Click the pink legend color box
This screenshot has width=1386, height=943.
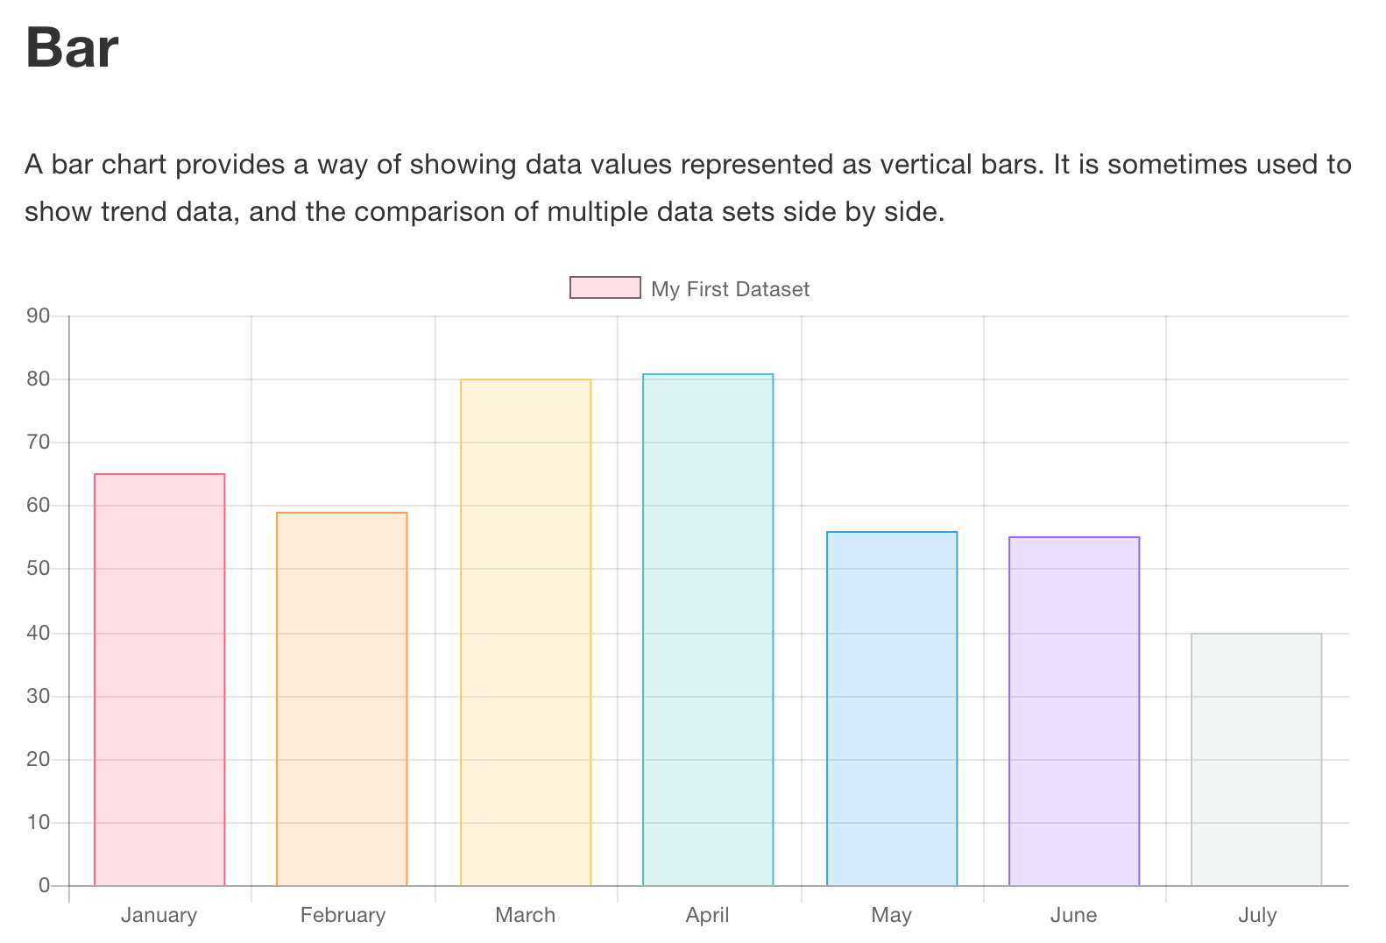[605, 287]
